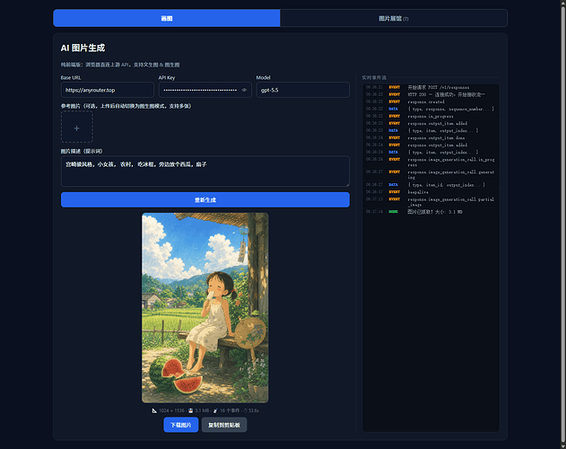Select the 'partial_image' event log entry
The image size is (566, 449).
click(x=431, y=202)
